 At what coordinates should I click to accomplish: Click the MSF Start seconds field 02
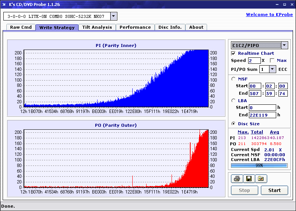(270, 86)
